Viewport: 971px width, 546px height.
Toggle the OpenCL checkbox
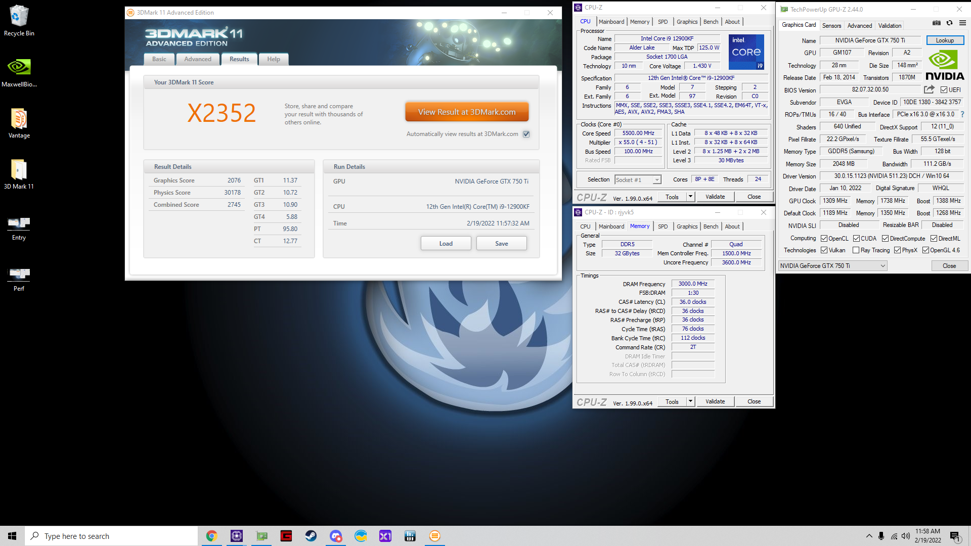824,239
